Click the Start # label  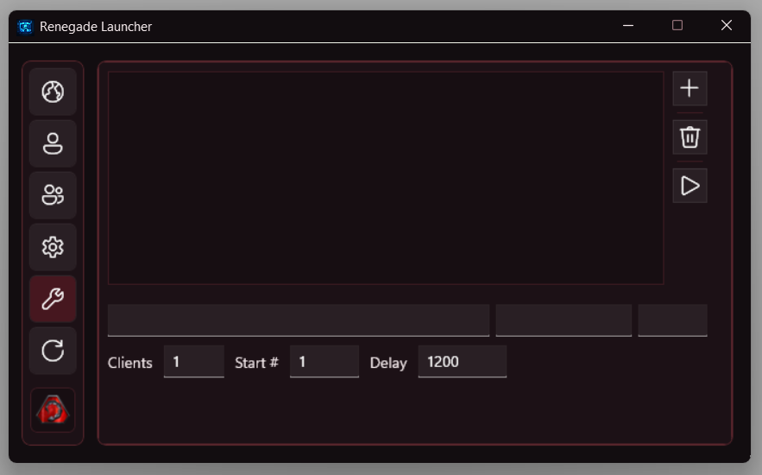[256, 363]
